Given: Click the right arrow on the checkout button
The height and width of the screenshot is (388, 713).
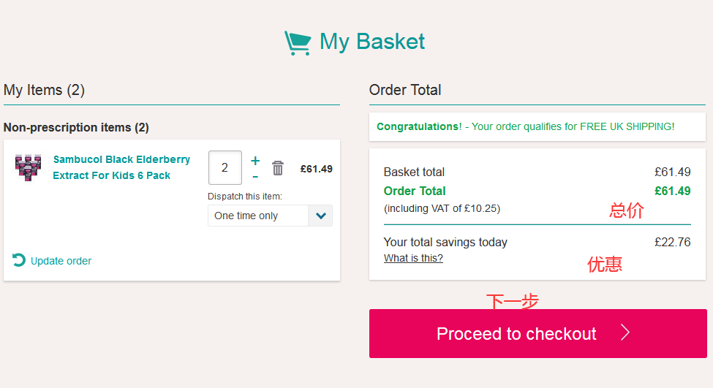Looking at the screenshot, I should [625, 333].
